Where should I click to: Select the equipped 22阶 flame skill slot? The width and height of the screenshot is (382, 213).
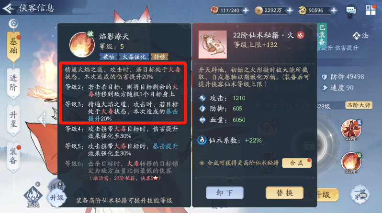click(351, 162)
